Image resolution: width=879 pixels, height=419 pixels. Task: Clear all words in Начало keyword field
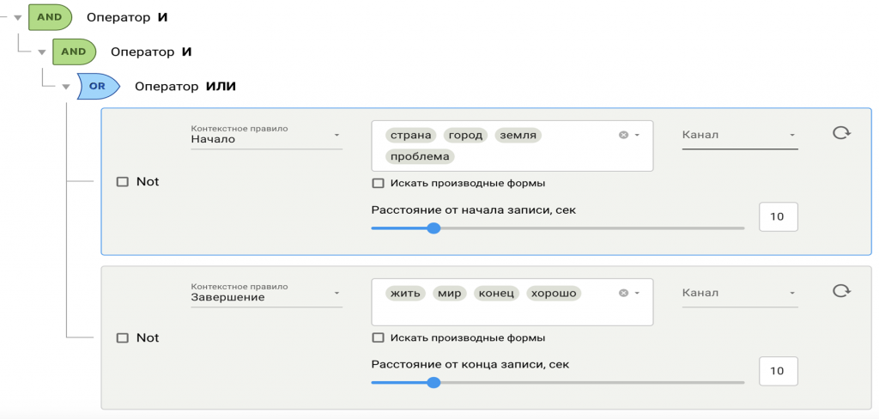(623, 135)
